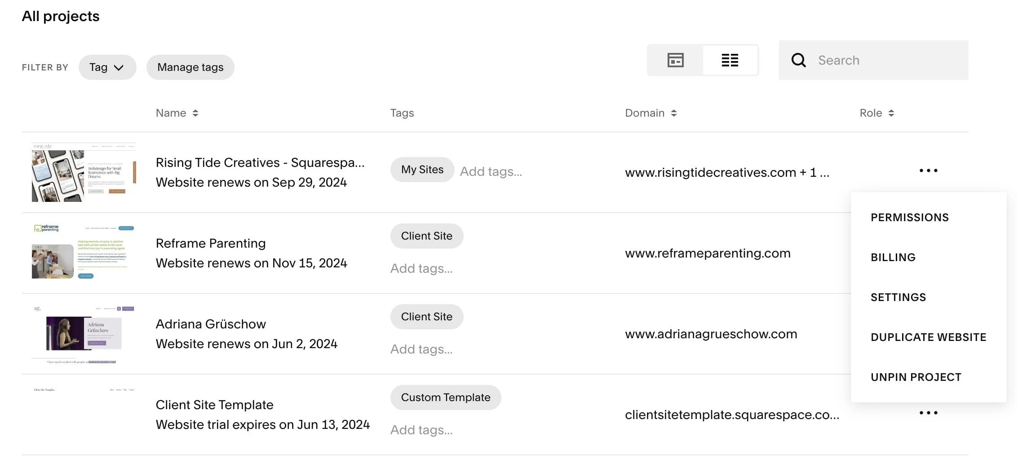The image size is (1018, 463).
Task: Click 'Website renews on Sep 29, 2024'
Action: pos(251,182)
